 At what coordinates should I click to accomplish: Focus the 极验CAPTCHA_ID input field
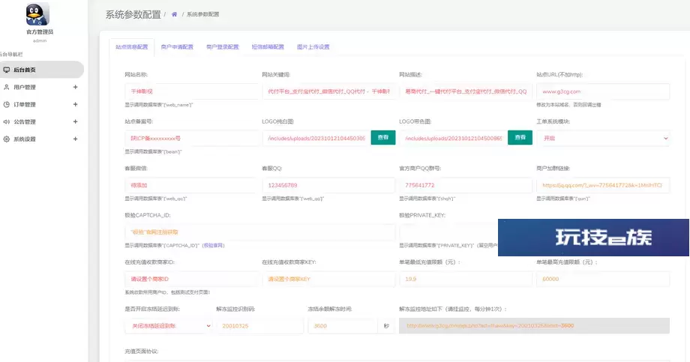click(x=260, y=232)
